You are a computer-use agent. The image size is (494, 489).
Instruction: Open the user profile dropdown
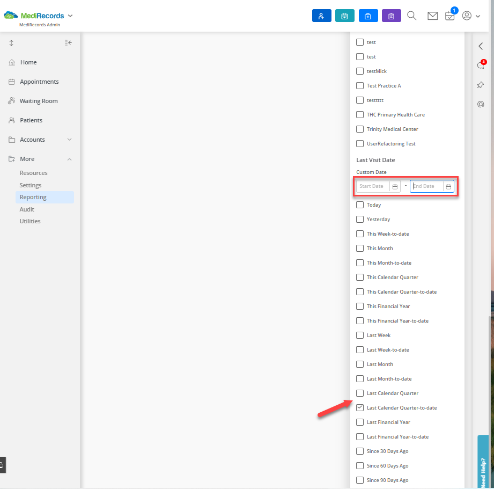click(471, 16)
